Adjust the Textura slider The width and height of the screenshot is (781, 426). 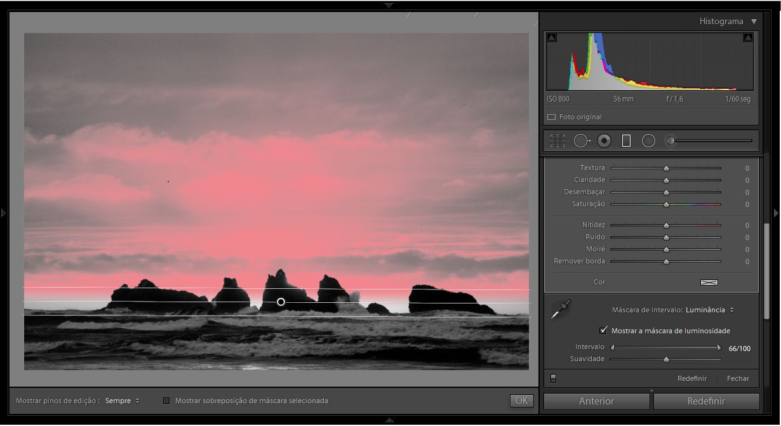click(665, 168)
